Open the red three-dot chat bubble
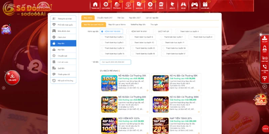This screenshot has height=134, width=269. (x=264, y=129)
